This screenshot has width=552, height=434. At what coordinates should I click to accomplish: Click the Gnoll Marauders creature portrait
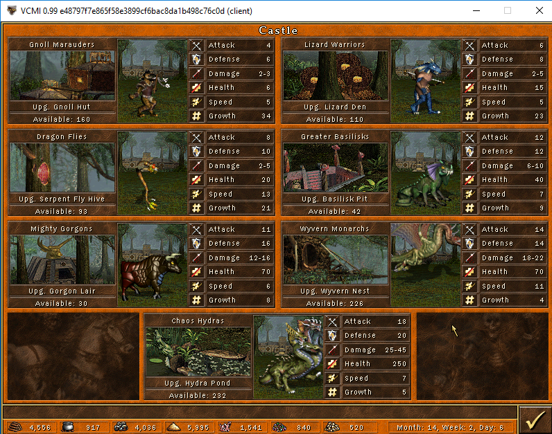pyautogui.click(x=152, y=80)
